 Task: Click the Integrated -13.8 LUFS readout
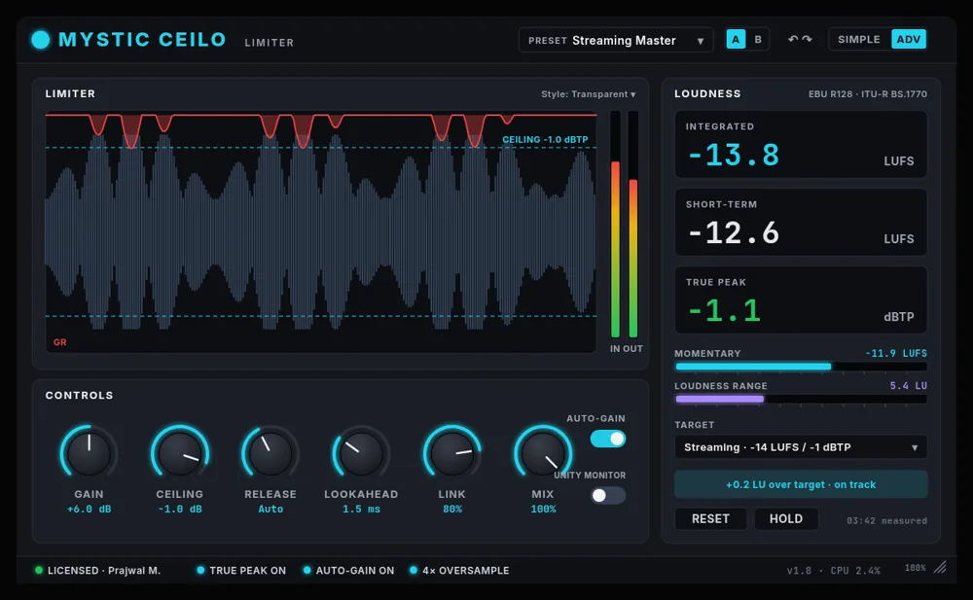[x=801, y=145]
